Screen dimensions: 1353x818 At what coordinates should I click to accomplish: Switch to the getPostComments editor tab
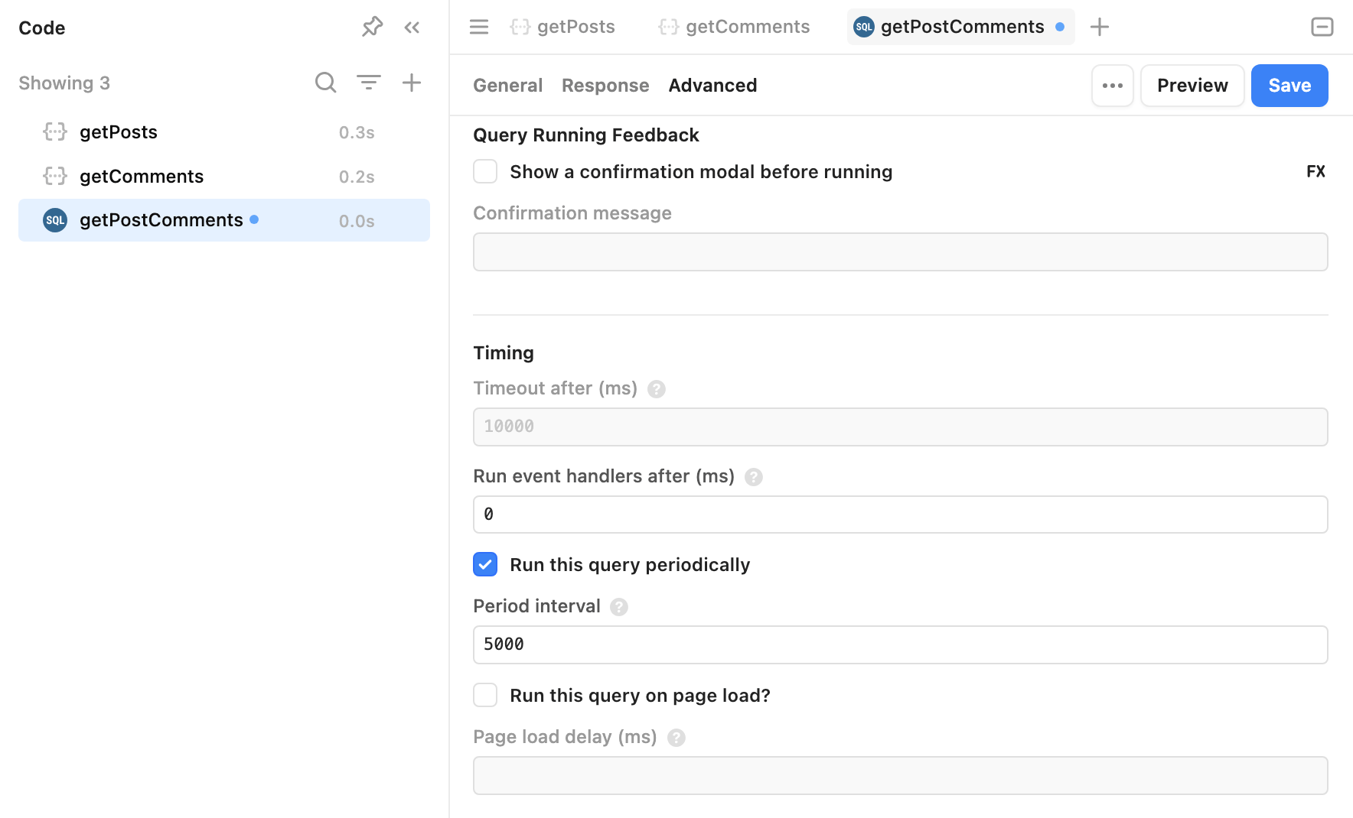pyautogui.click(x=960, y=27)
